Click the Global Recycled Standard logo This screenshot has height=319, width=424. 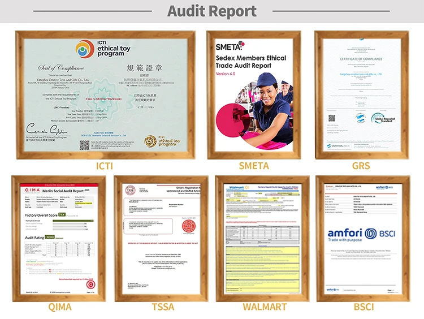(383, 119)
